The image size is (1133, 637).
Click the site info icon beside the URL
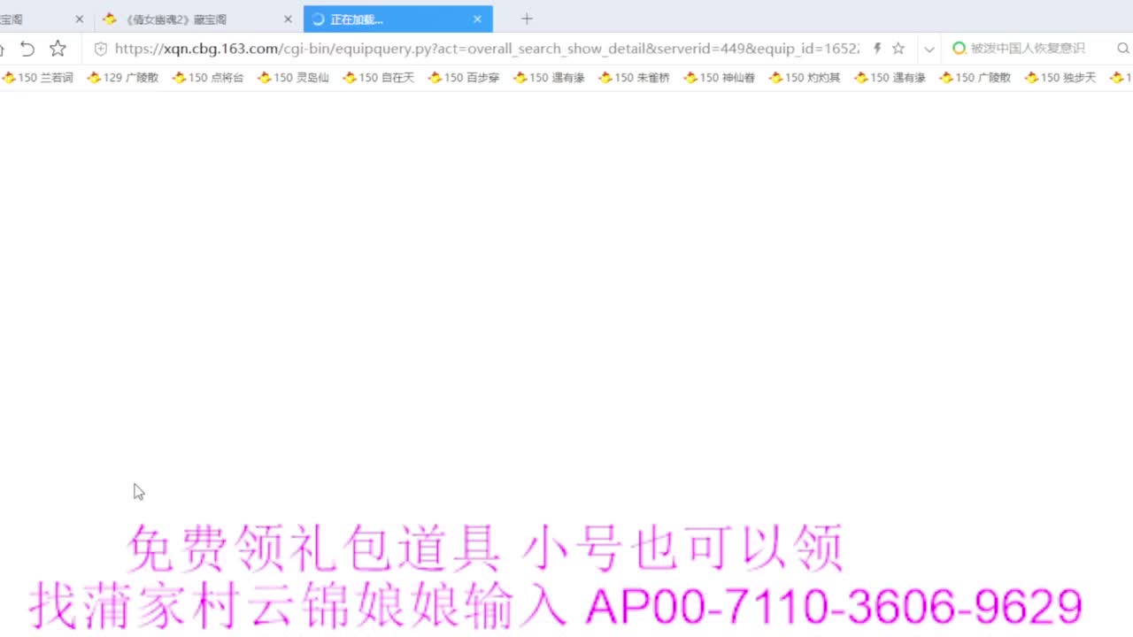[x=100, y=49]
